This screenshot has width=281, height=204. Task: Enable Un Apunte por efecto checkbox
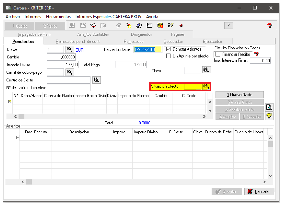(168, 56)
